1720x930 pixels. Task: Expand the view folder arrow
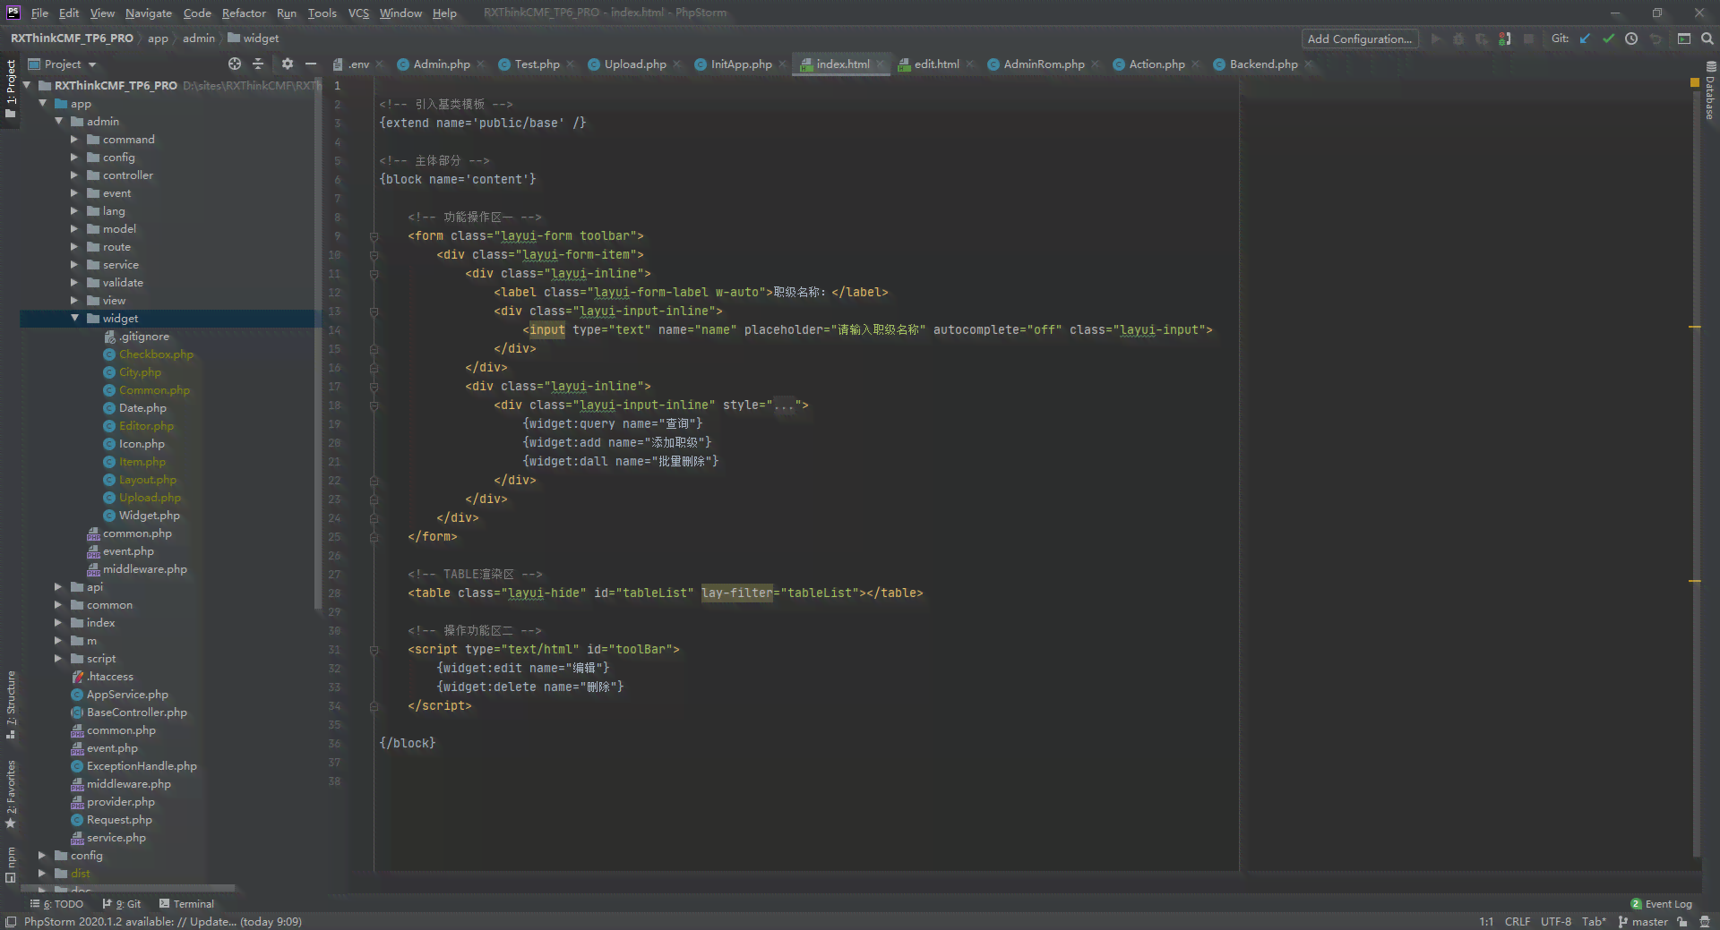tap(75, 301)
